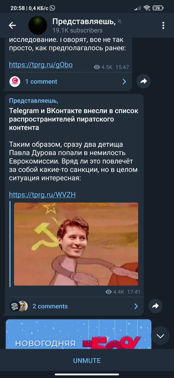Share the tprg.ru/gObo post via forward arrow

(x=144, y=82)
